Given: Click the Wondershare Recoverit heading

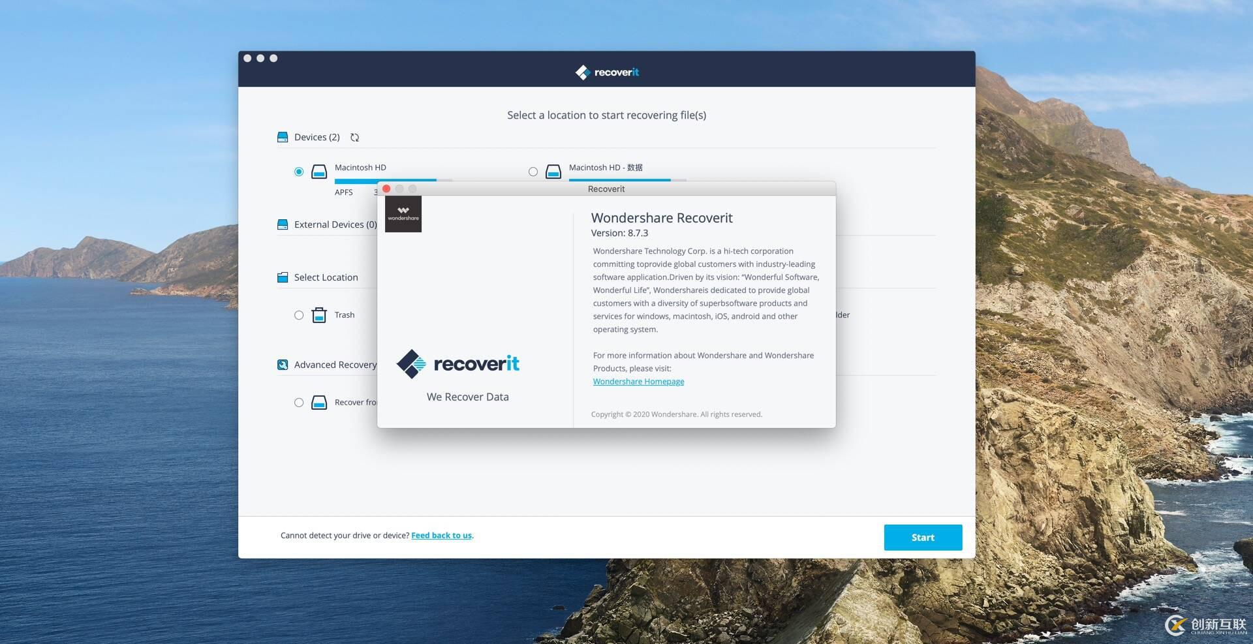Looking at the screenshot, I should (662, 218).
